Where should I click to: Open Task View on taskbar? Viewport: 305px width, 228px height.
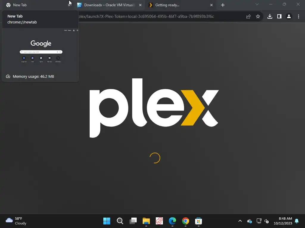(x=133, y=221)
